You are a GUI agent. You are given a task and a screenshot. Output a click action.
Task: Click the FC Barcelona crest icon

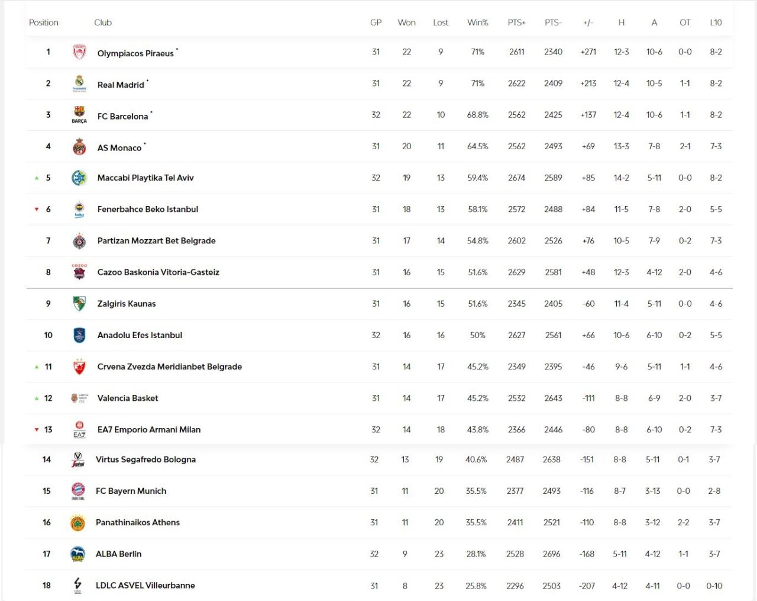[79, 115]
